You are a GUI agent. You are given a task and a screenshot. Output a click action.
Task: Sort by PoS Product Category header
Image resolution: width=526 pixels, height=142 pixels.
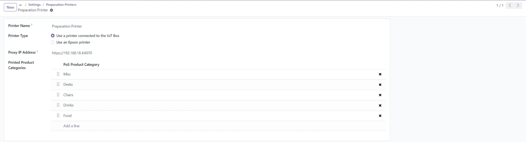tap(81, 64)
